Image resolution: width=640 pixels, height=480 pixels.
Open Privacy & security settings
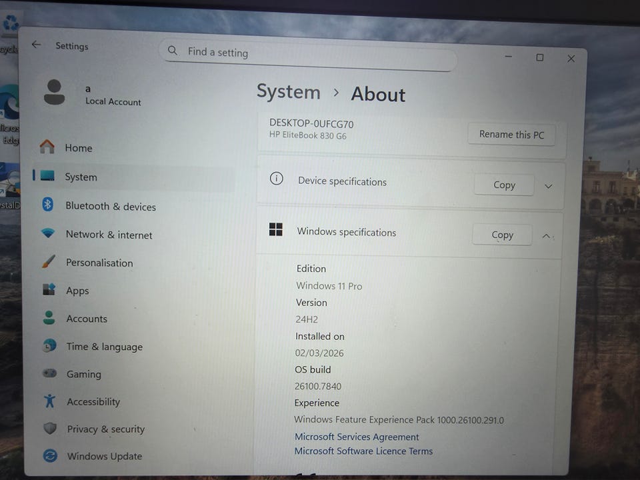pyautogui.click(x=135, y=429)
